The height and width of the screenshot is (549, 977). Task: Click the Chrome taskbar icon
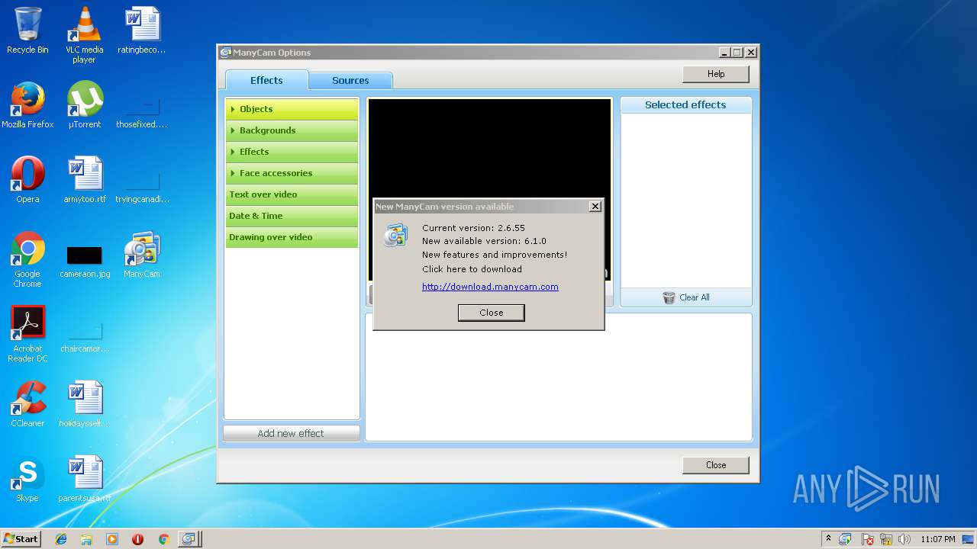[163, 539]
